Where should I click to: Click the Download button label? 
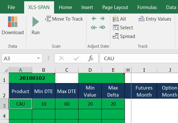13,33
